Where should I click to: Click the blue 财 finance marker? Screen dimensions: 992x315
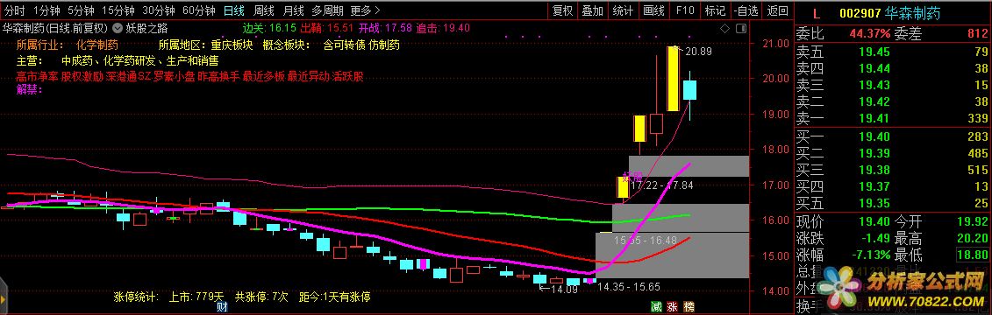click(222, 307)
